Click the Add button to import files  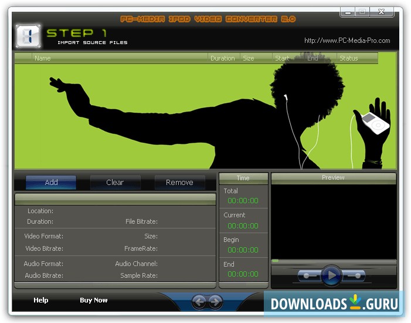point(51,182)
